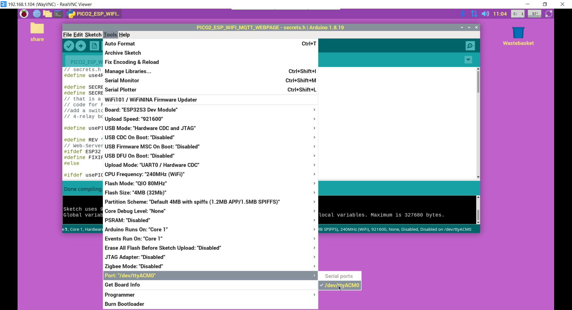Close the Tools menu header
The image size is (572, 310).
[x=110, y=35]
